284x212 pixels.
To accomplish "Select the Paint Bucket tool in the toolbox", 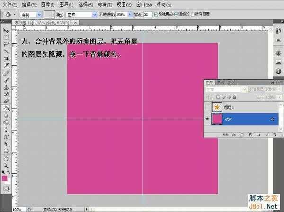I will tap(6, 108).
